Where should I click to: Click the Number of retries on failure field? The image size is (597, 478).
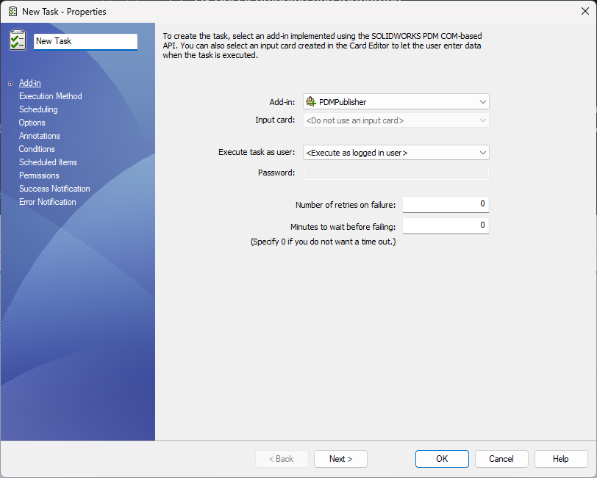(x=446, y=204)
